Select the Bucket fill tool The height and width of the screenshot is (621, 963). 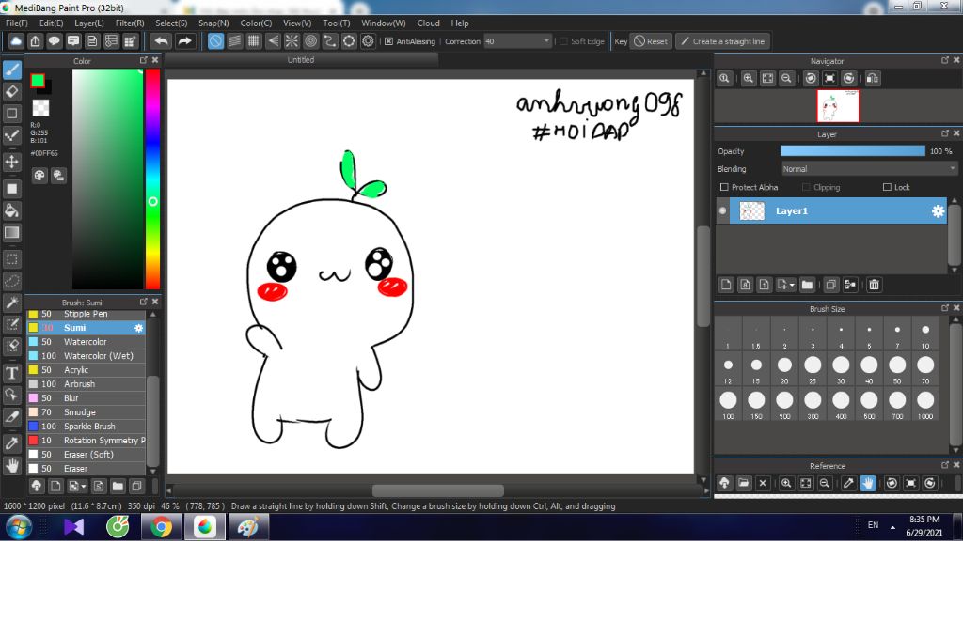(11, 210)
